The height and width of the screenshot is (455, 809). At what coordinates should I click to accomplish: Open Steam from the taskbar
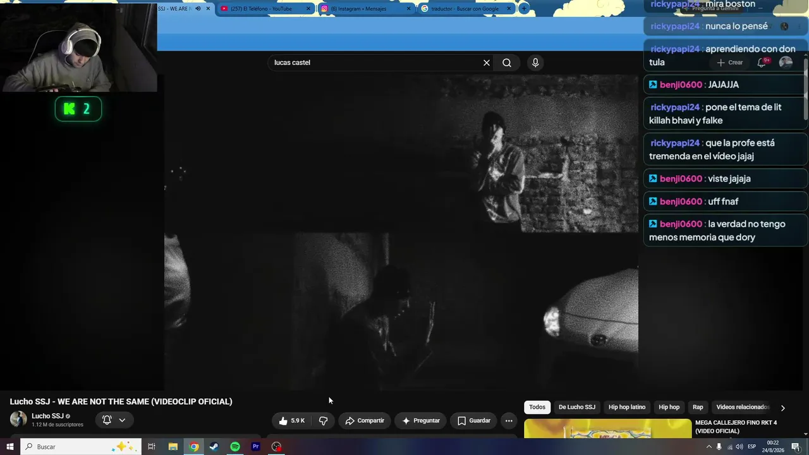click(214, 447)
